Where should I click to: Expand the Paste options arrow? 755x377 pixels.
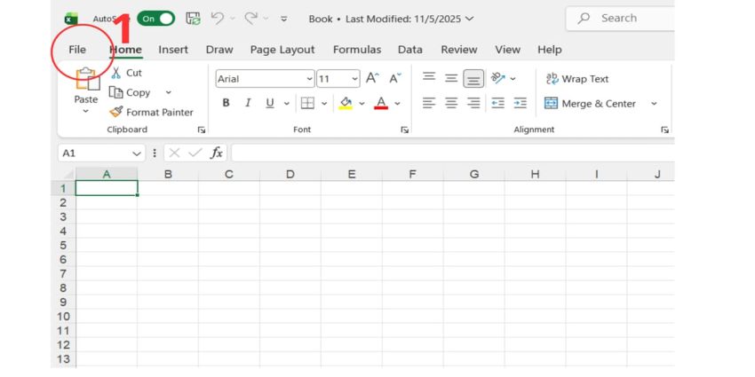tap(85, 111)
